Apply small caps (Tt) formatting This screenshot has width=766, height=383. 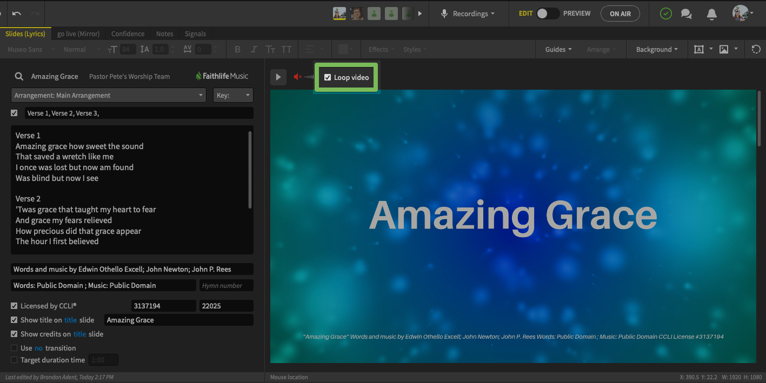tap(270, 49)
